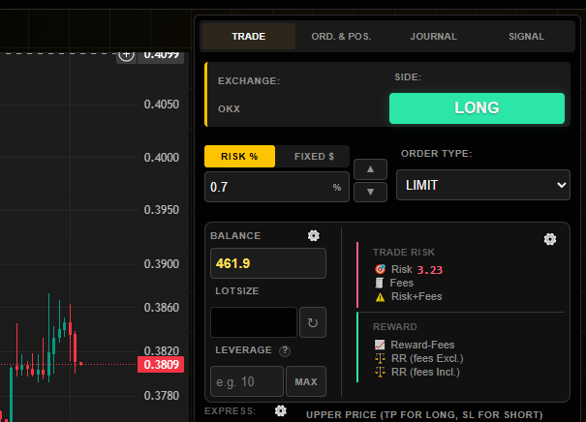Click the RR (fees Incl.) scales icon
Image resolution: width=586 pixels, height=422 pixels.
(x=380, y=373)
